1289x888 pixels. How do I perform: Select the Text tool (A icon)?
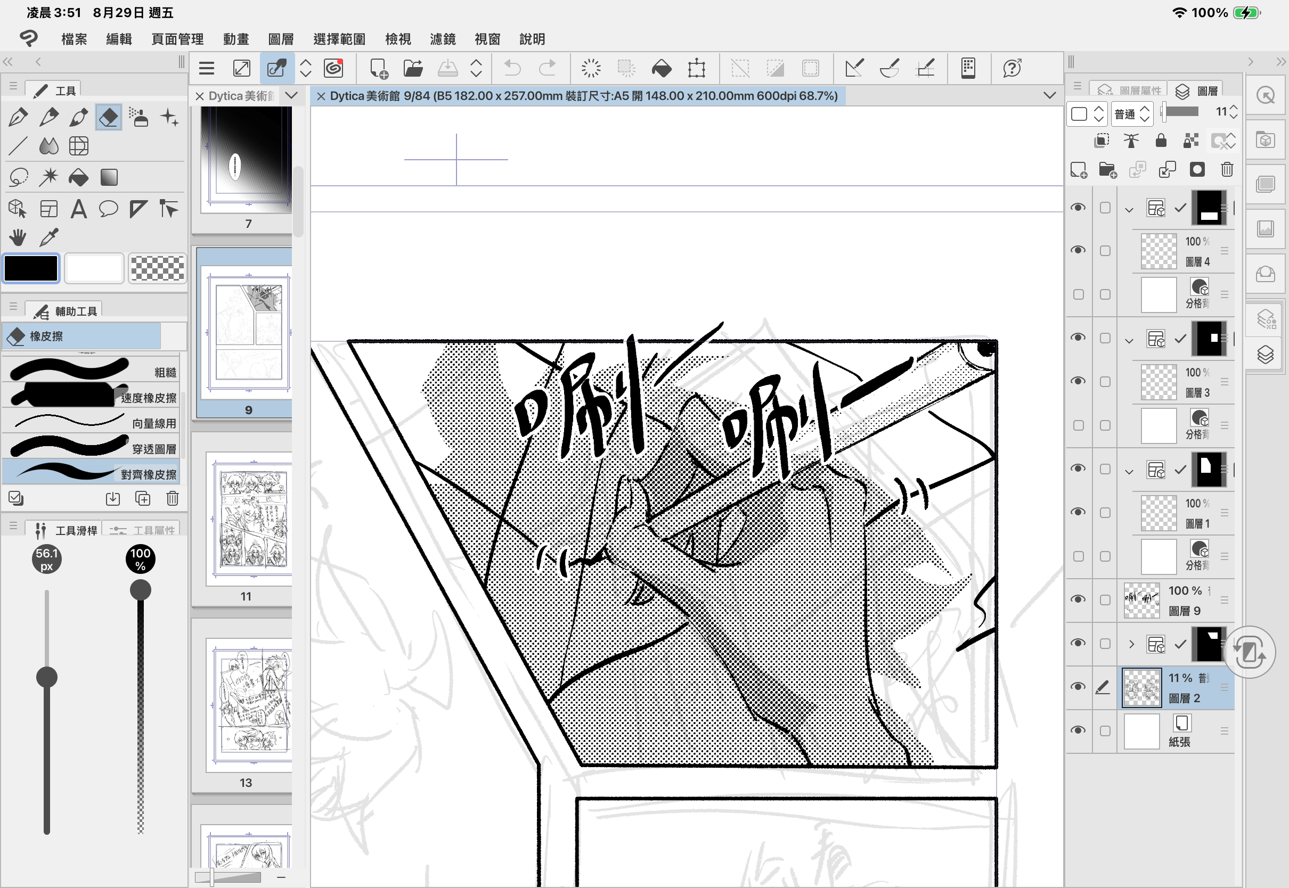(78, 209)
